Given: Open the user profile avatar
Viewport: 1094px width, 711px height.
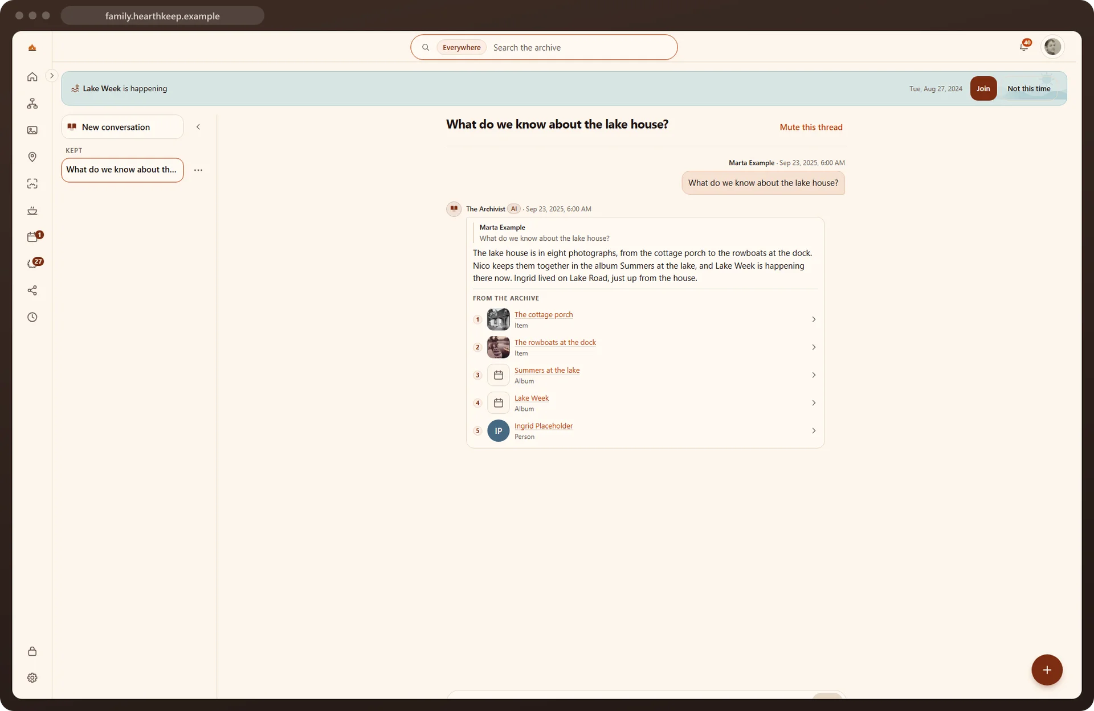Looking at the screenshot, I should (1052, 47).
